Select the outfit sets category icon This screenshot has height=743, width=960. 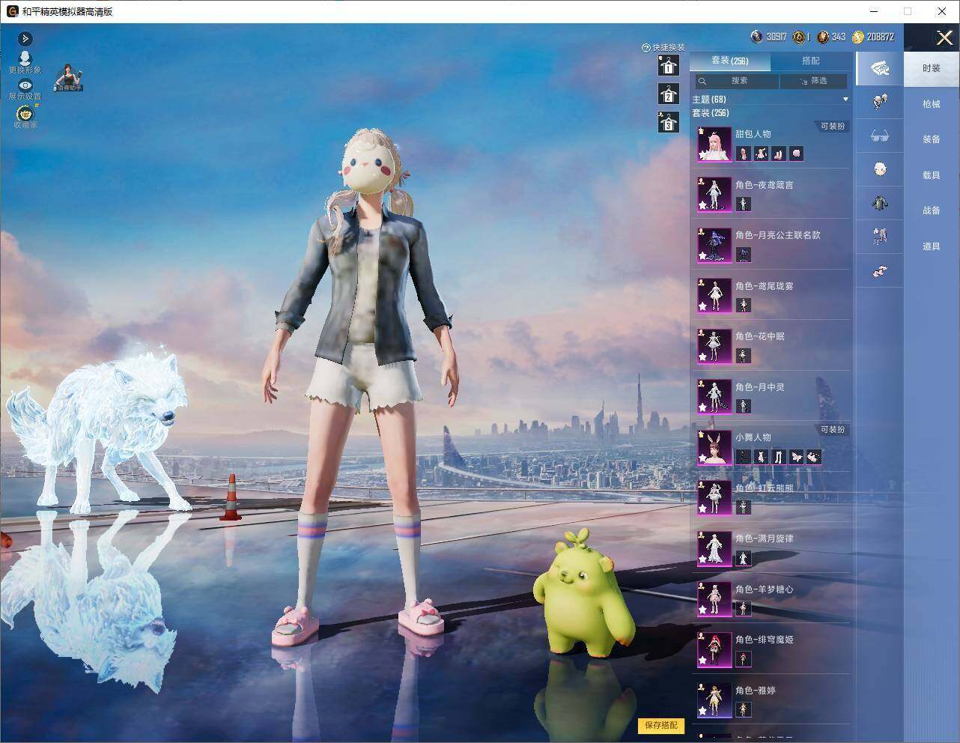[880, 69]
